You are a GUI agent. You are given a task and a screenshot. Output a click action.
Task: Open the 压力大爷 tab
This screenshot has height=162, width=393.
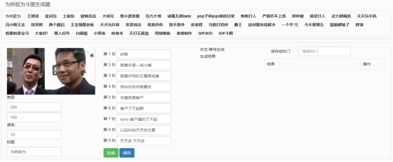tap(154, 16)
